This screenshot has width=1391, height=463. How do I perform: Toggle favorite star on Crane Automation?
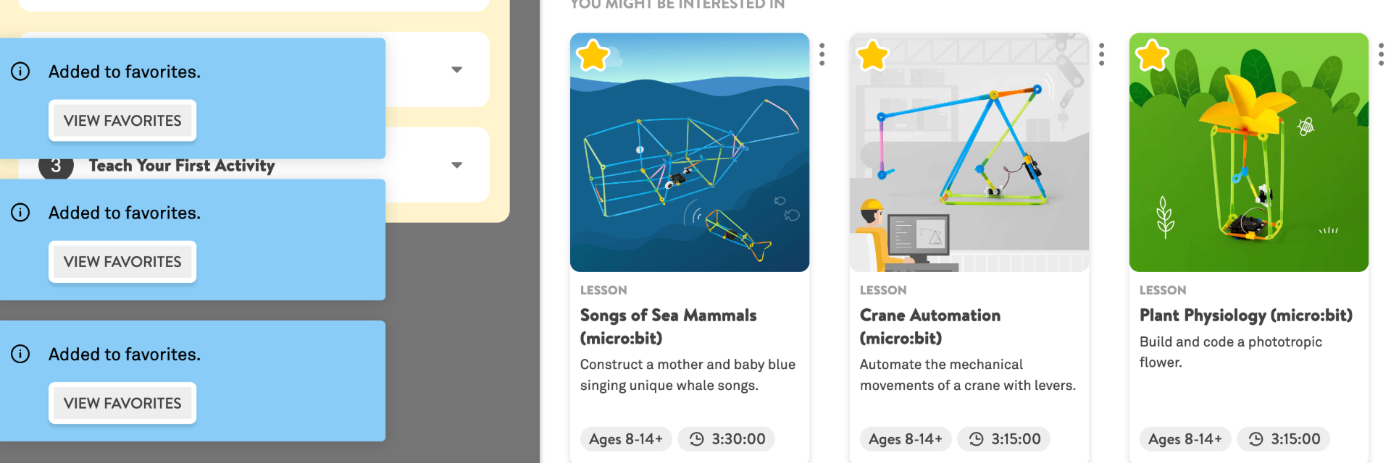tap(872, 56)
